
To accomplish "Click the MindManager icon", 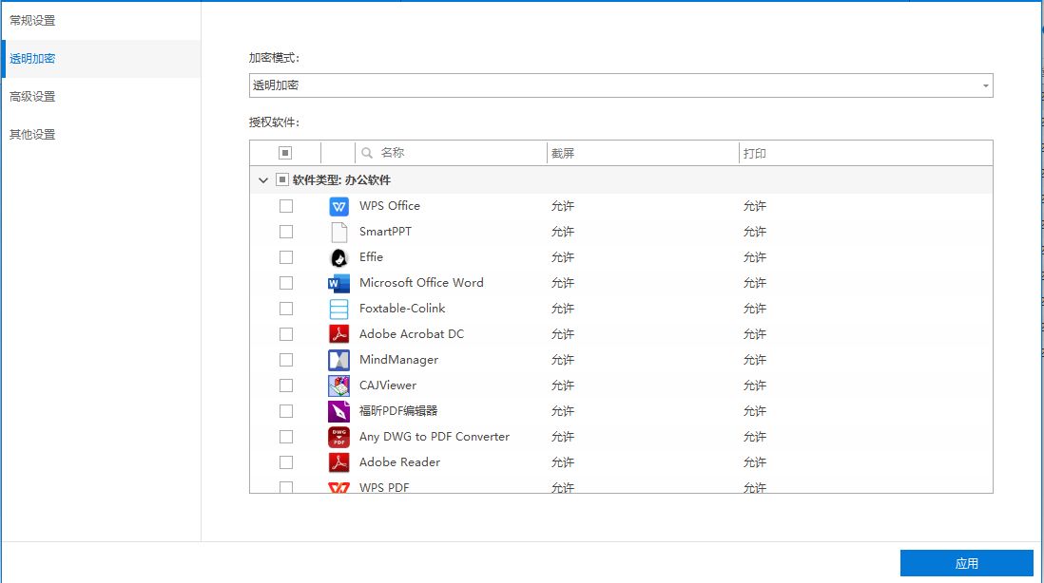I will tap(338, 360).
